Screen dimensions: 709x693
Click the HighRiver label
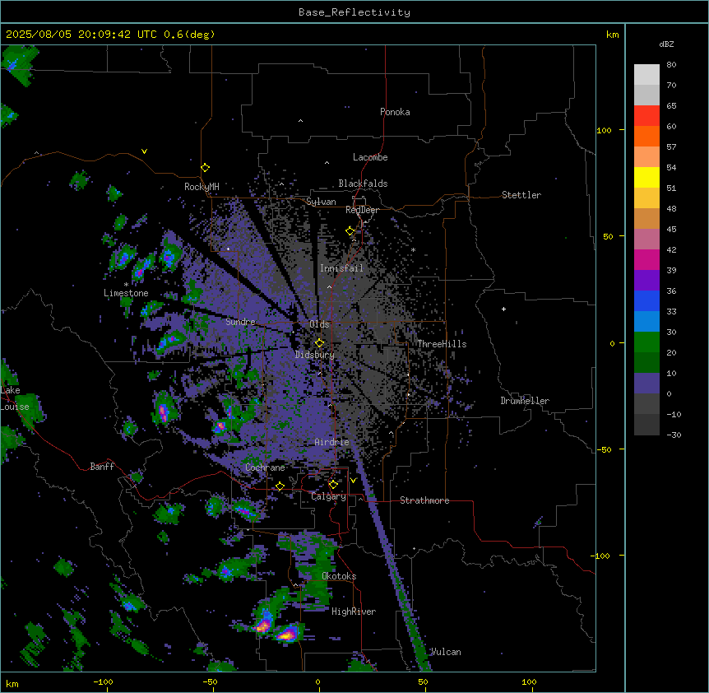point(354,612)
